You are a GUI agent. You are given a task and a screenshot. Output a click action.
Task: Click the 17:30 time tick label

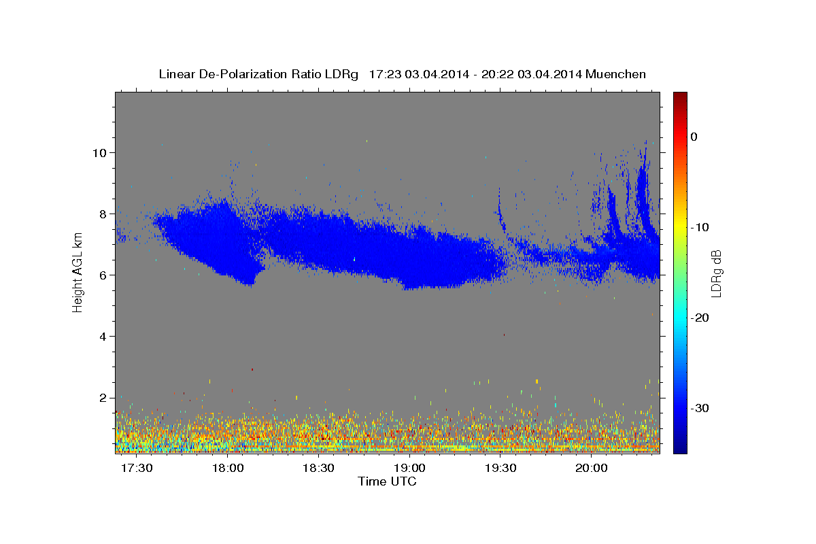137,469
